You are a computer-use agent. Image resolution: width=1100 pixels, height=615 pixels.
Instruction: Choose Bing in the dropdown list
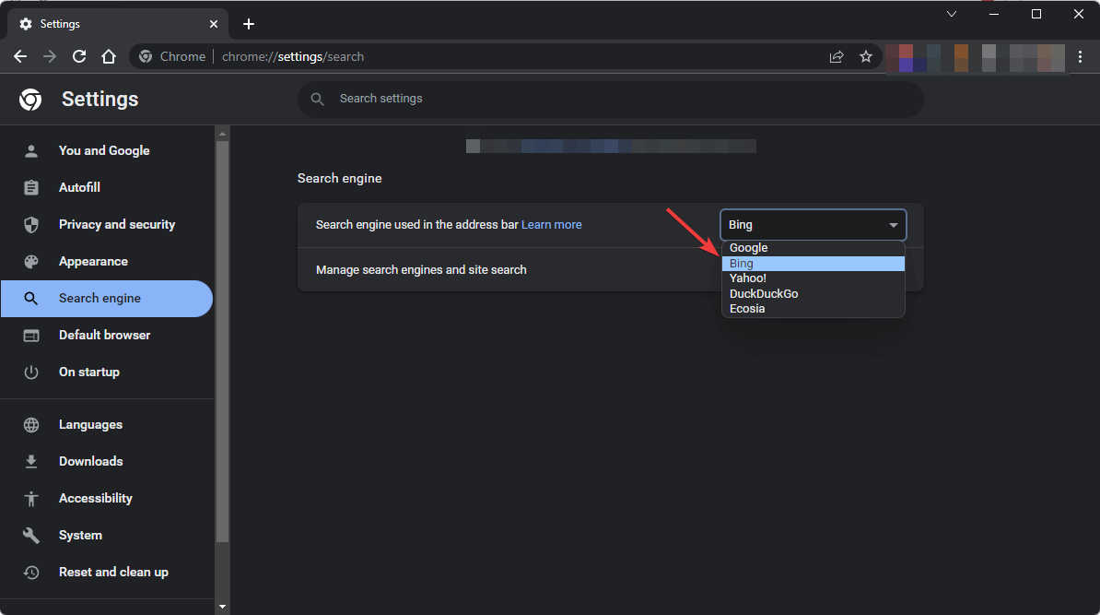[x=813, y=264]
